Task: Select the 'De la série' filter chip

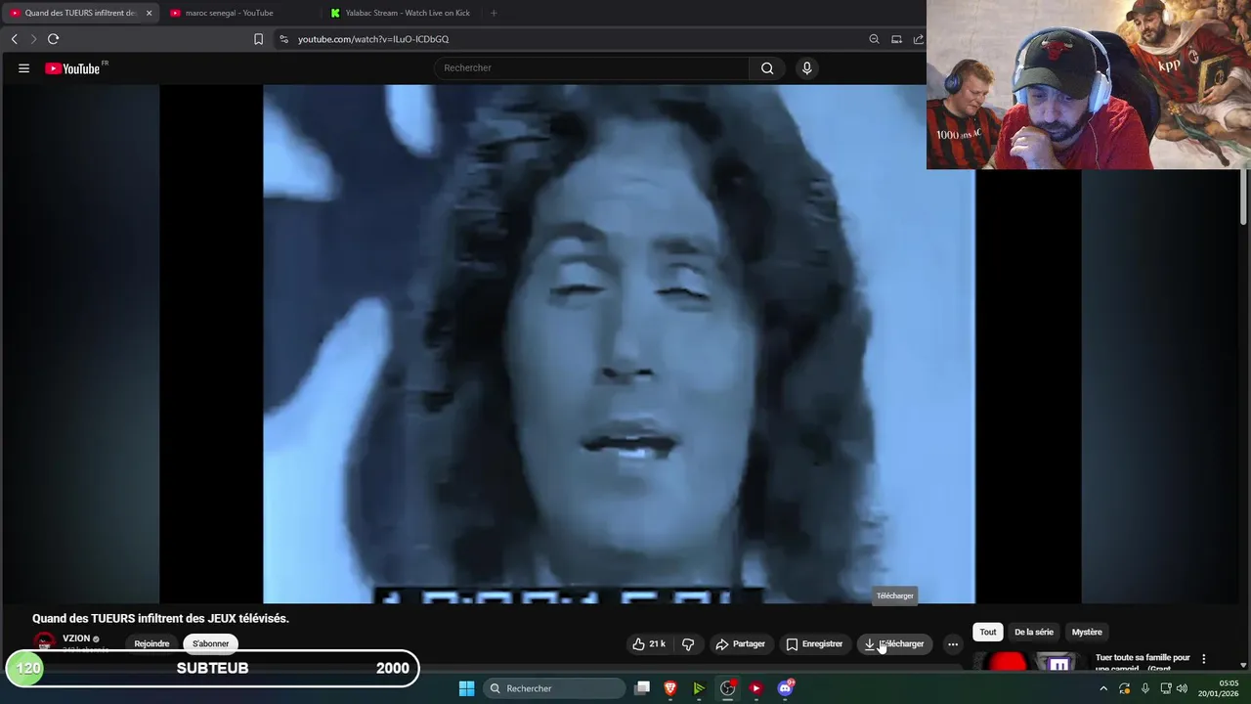Action: pyautogui.click(x=1034, y=632)
